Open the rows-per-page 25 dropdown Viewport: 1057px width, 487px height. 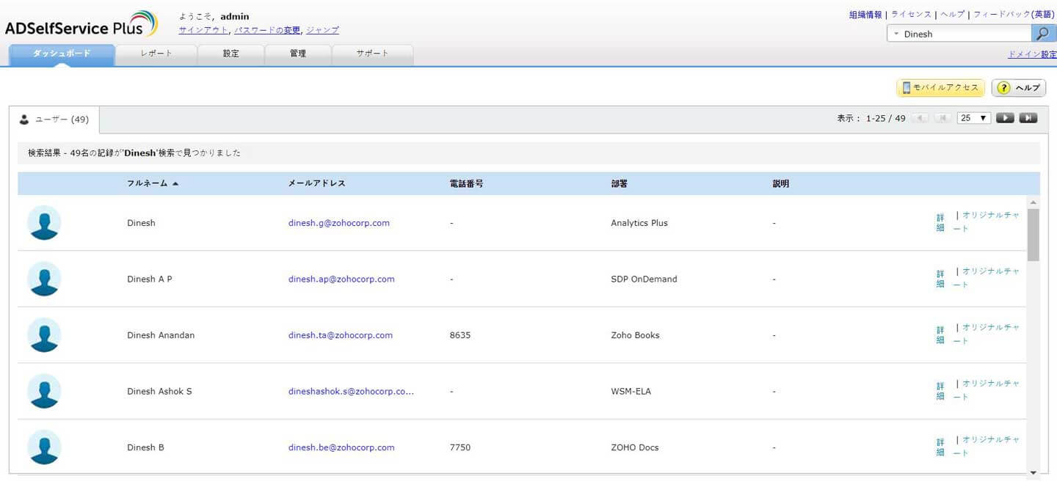coord(974,118)
